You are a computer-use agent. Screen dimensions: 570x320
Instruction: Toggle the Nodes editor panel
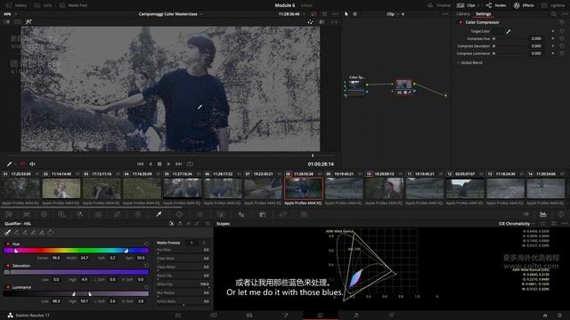point(496,5)
